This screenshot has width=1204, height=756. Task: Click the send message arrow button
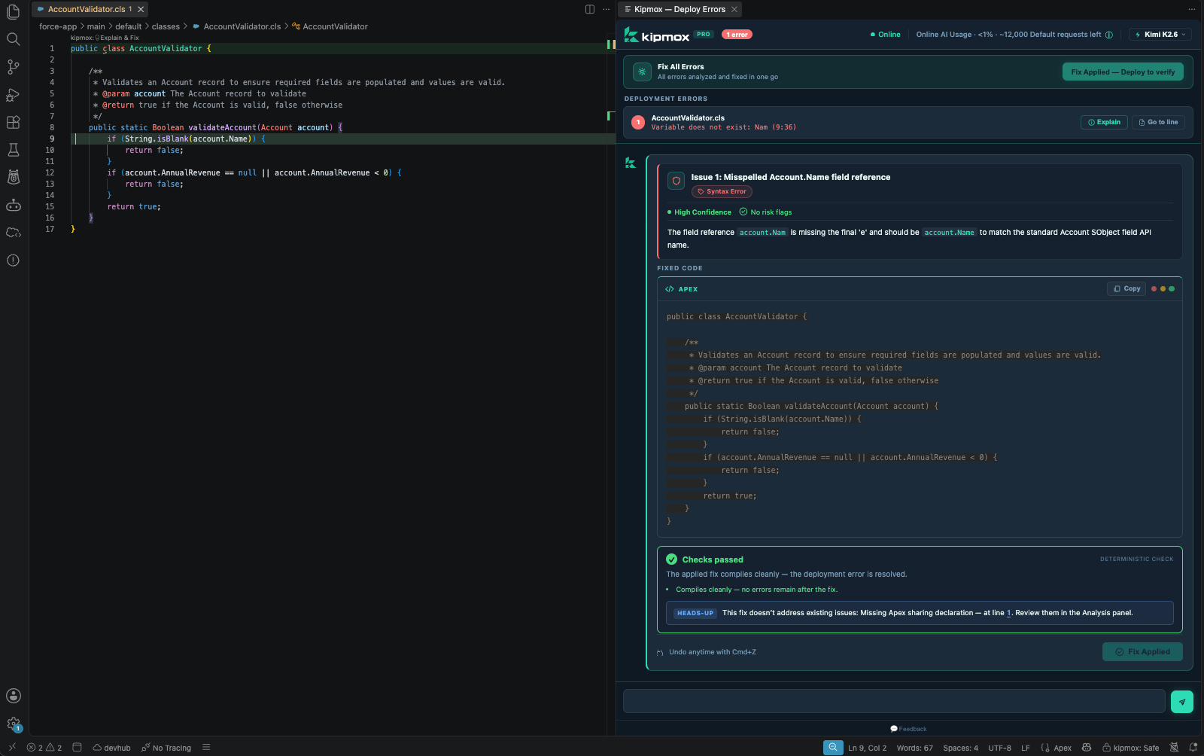1182,702
